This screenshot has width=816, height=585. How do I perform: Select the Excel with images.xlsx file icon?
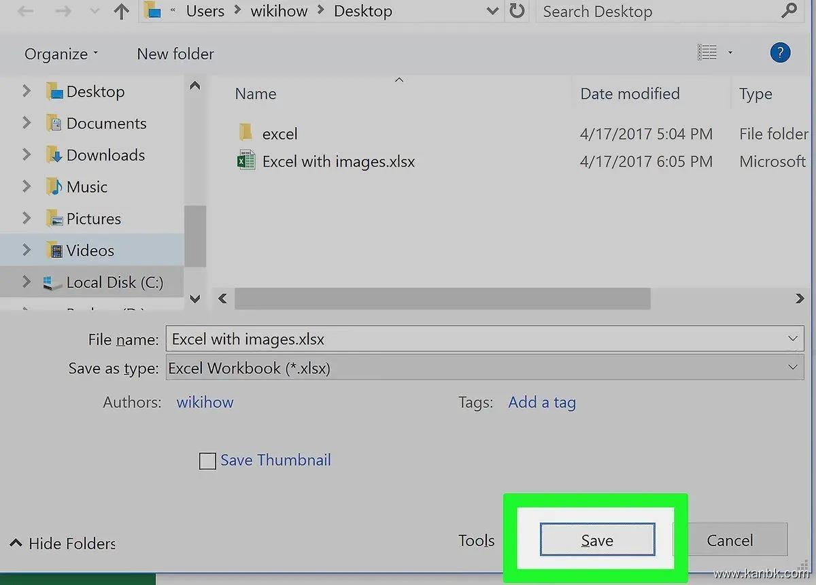click(x=246, y=162)
